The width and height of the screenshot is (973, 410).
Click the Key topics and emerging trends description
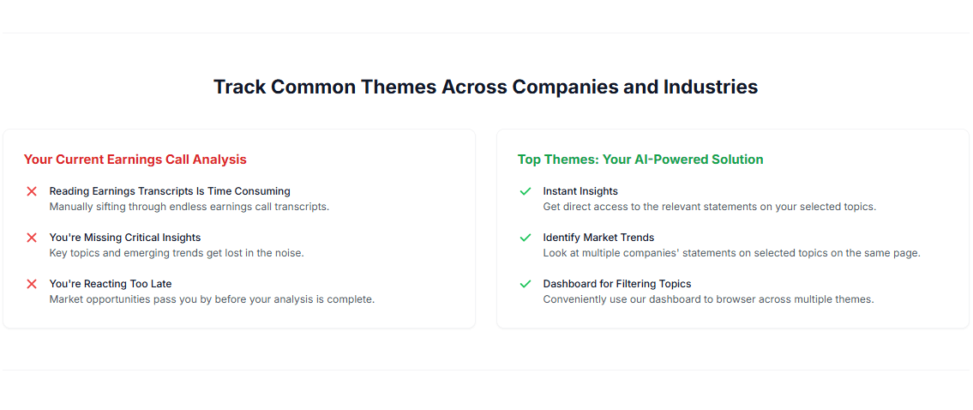coord(177,253)
